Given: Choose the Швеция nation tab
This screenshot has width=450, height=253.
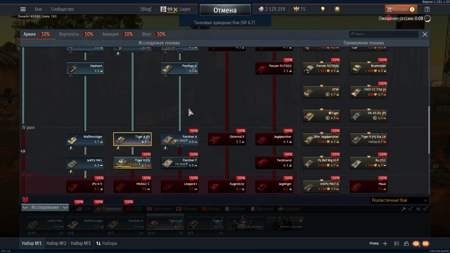Looking at the screenshot, I should click(x=289, y=209).
